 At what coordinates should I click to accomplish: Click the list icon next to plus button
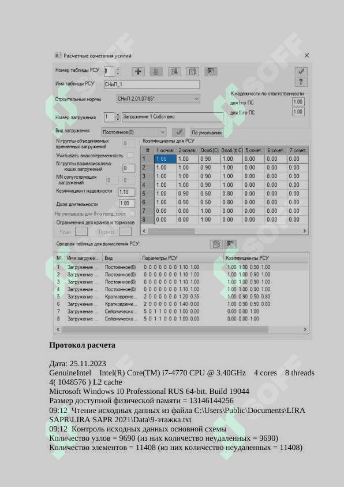156,72
